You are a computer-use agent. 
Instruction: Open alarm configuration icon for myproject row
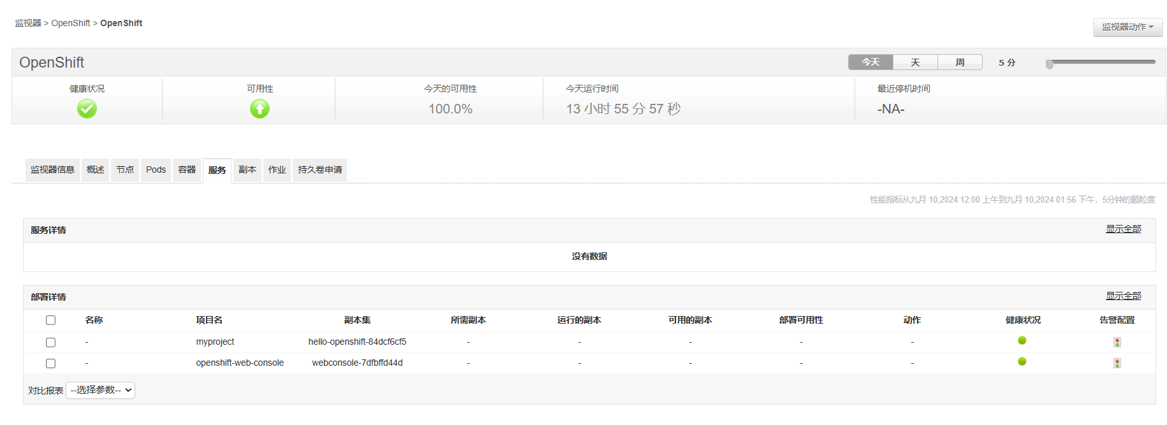1117,342
